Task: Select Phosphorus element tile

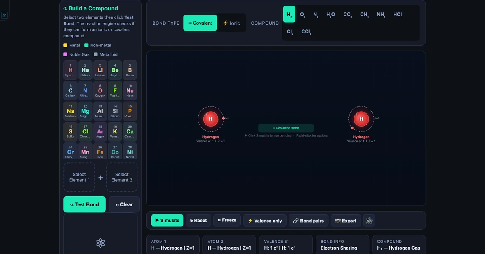Action: tap(130, 111)
